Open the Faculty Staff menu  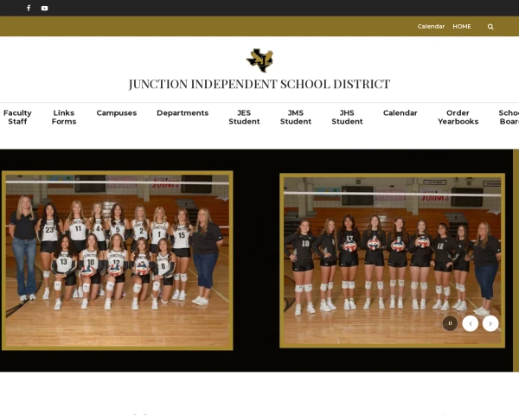coord(17,118)
